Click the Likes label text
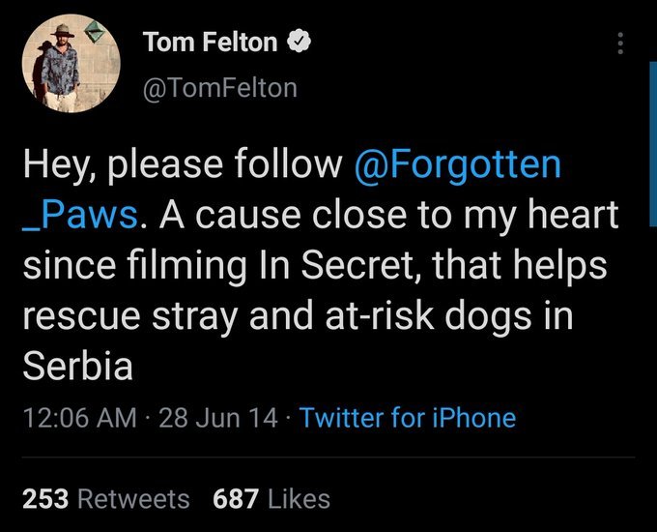 297,499
